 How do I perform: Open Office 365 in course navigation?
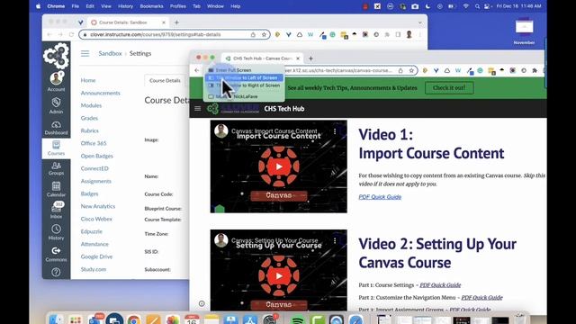94,143
